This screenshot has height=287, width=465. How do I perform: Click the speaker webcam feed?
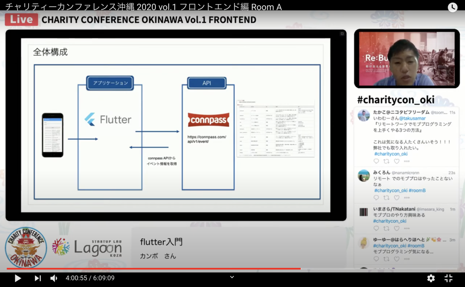(406, 59)
